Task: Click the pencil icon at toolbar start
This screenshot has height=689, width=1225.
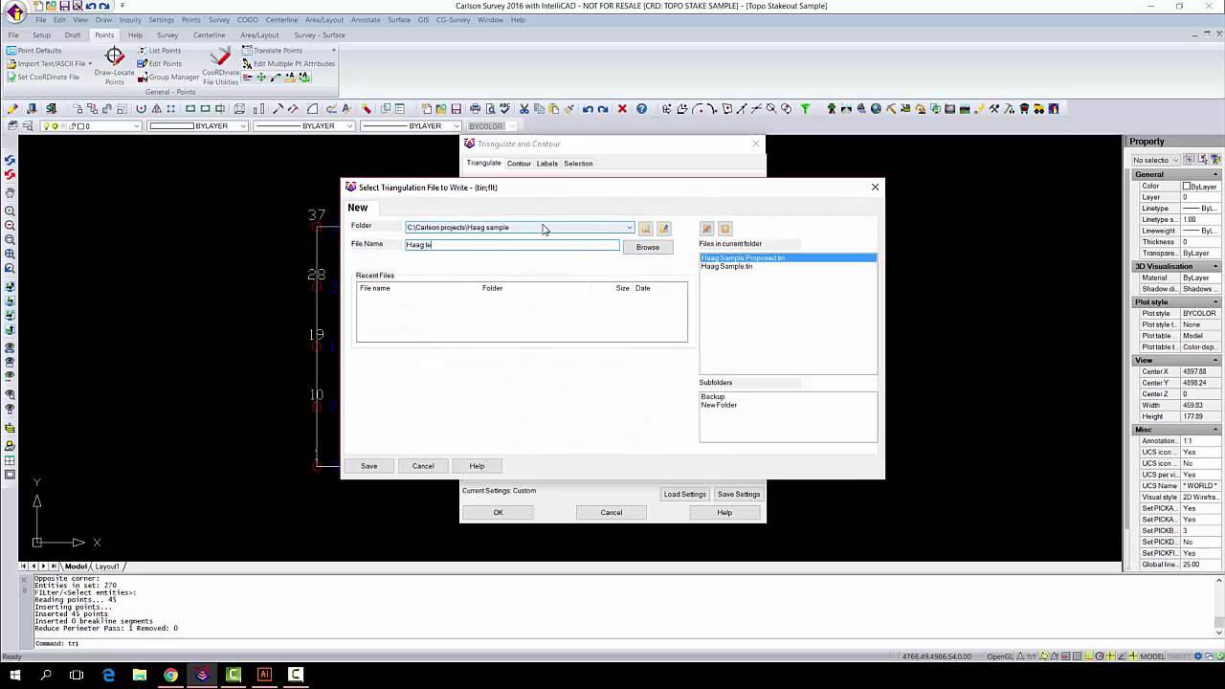Action: (x=12, y=109)
